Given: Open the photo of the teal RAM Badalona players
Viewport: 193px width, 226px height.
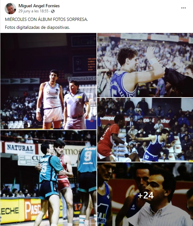Looking at the screenshot, I should [x=48, y=178].
